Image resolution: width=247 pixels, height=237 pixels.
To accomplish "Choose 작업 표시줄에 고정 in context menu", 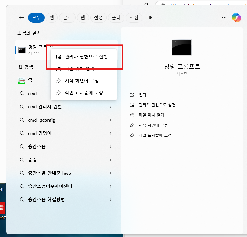I will pyautogui.click(x=84, y=93).
